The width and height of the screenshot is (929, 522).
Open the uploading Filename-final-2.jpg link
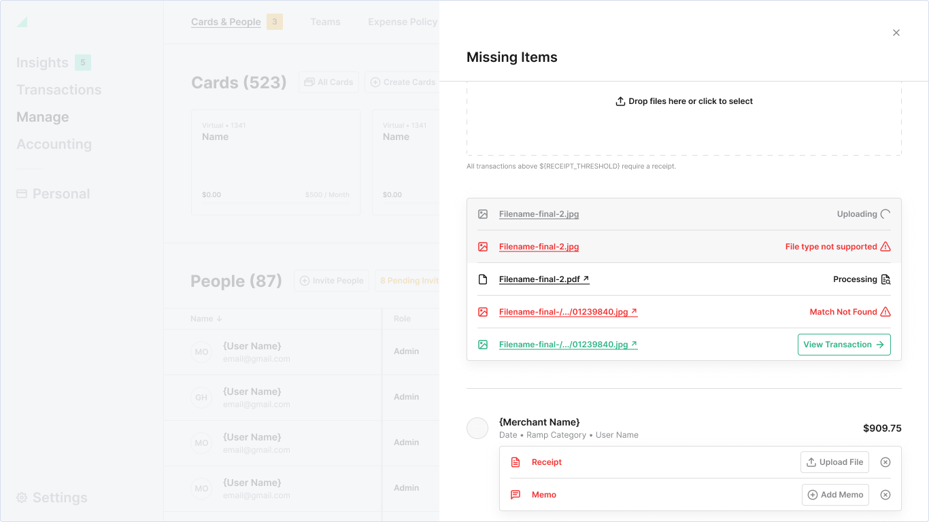click(539, 214)
